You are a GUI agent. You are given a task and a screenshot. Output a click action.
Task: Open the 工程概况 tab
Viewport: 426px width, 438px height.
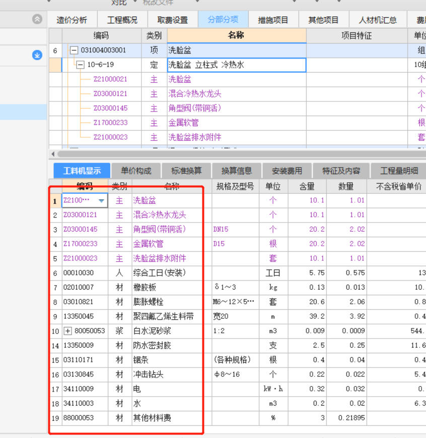pyautogui.click(x=122, y=20)
